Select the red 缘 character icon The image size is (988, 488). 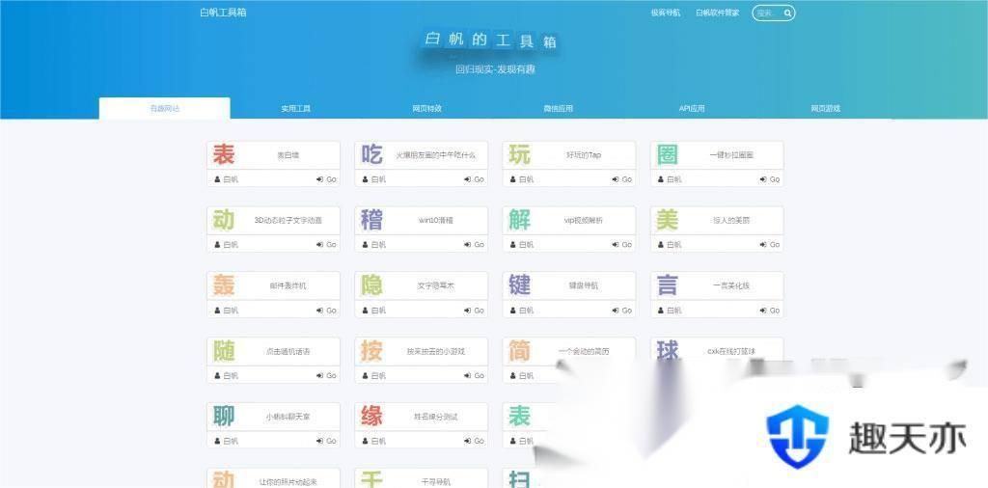tap(371, 417)
